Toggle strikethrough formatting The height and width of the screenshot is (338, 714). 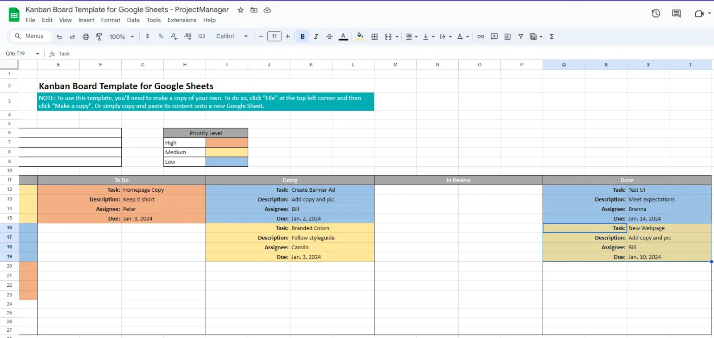tap(329, 37)
